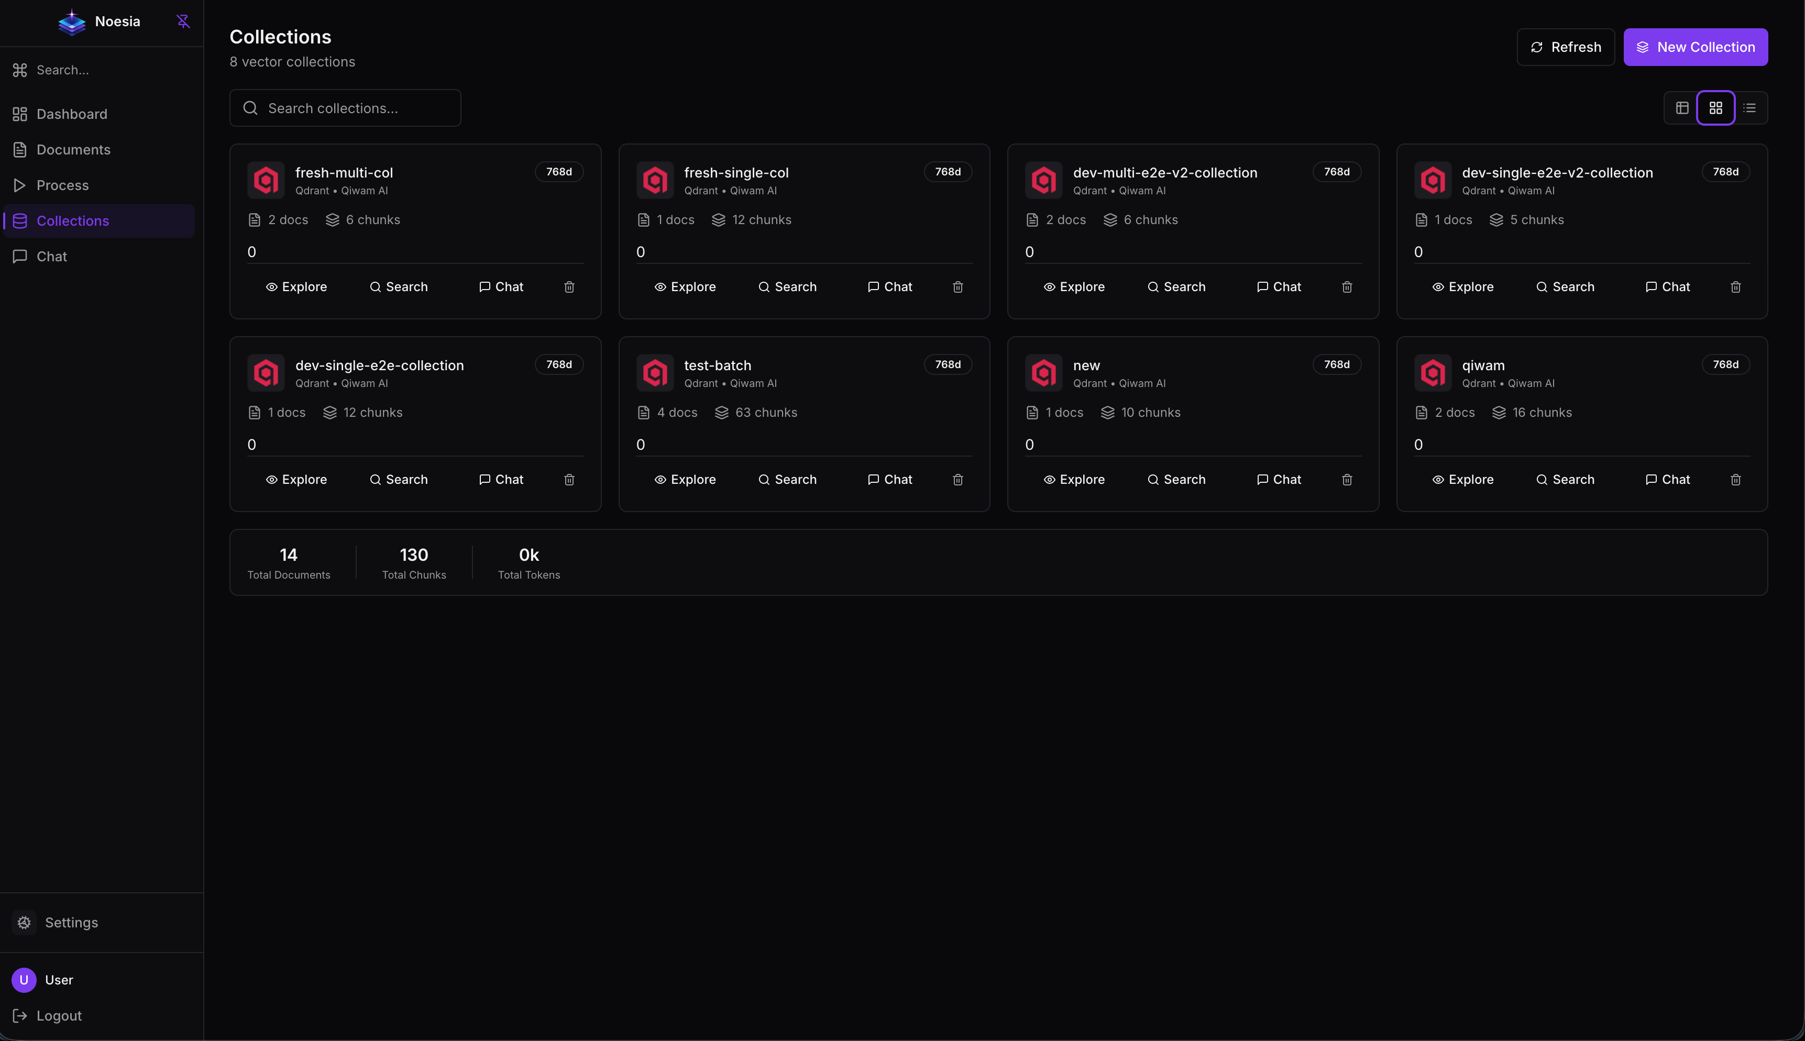Click the Qdrant logo on the qiwam collection
Viewport: 1805px width, 1041px height.
(x=1433, y=372)
